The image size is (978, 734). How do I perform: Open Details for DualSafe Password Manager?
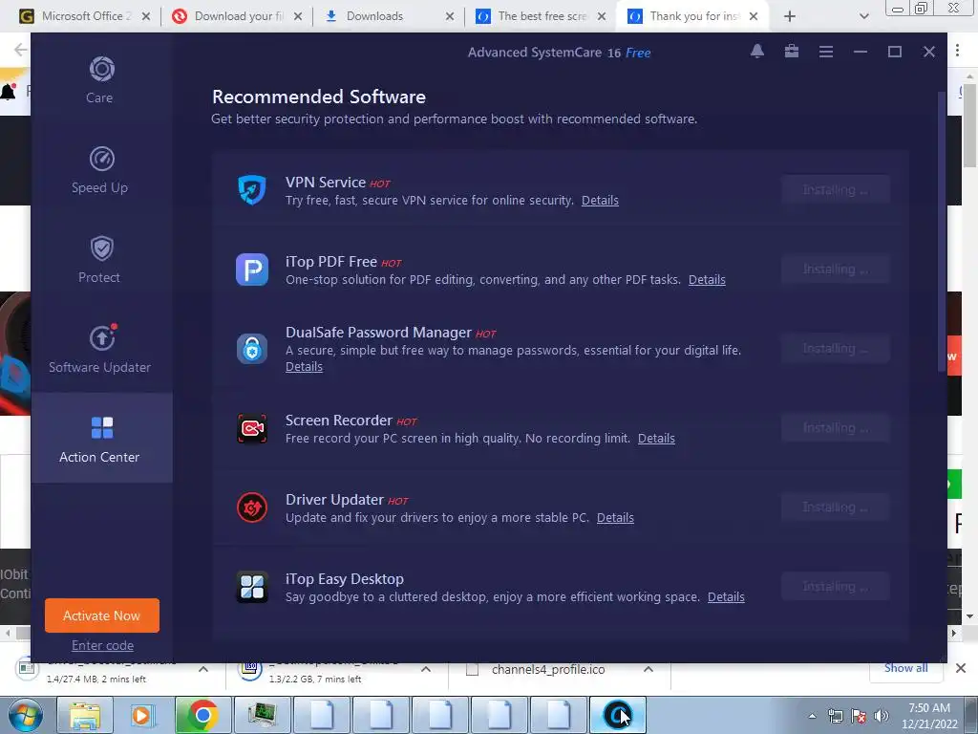tap(304, 366)
